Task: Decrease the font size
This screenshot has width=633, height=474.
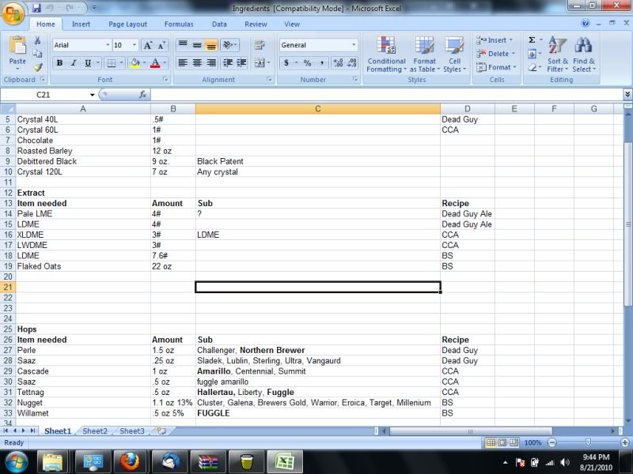Action: pyautogui.click(x=161, y=45)
